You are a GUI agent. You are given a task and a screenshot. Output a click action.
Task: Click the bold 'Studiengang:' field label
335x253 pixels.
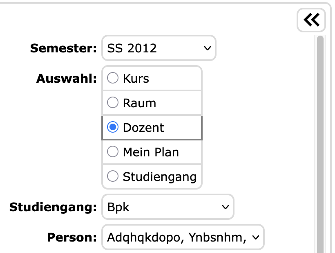[x=53, y=207]
